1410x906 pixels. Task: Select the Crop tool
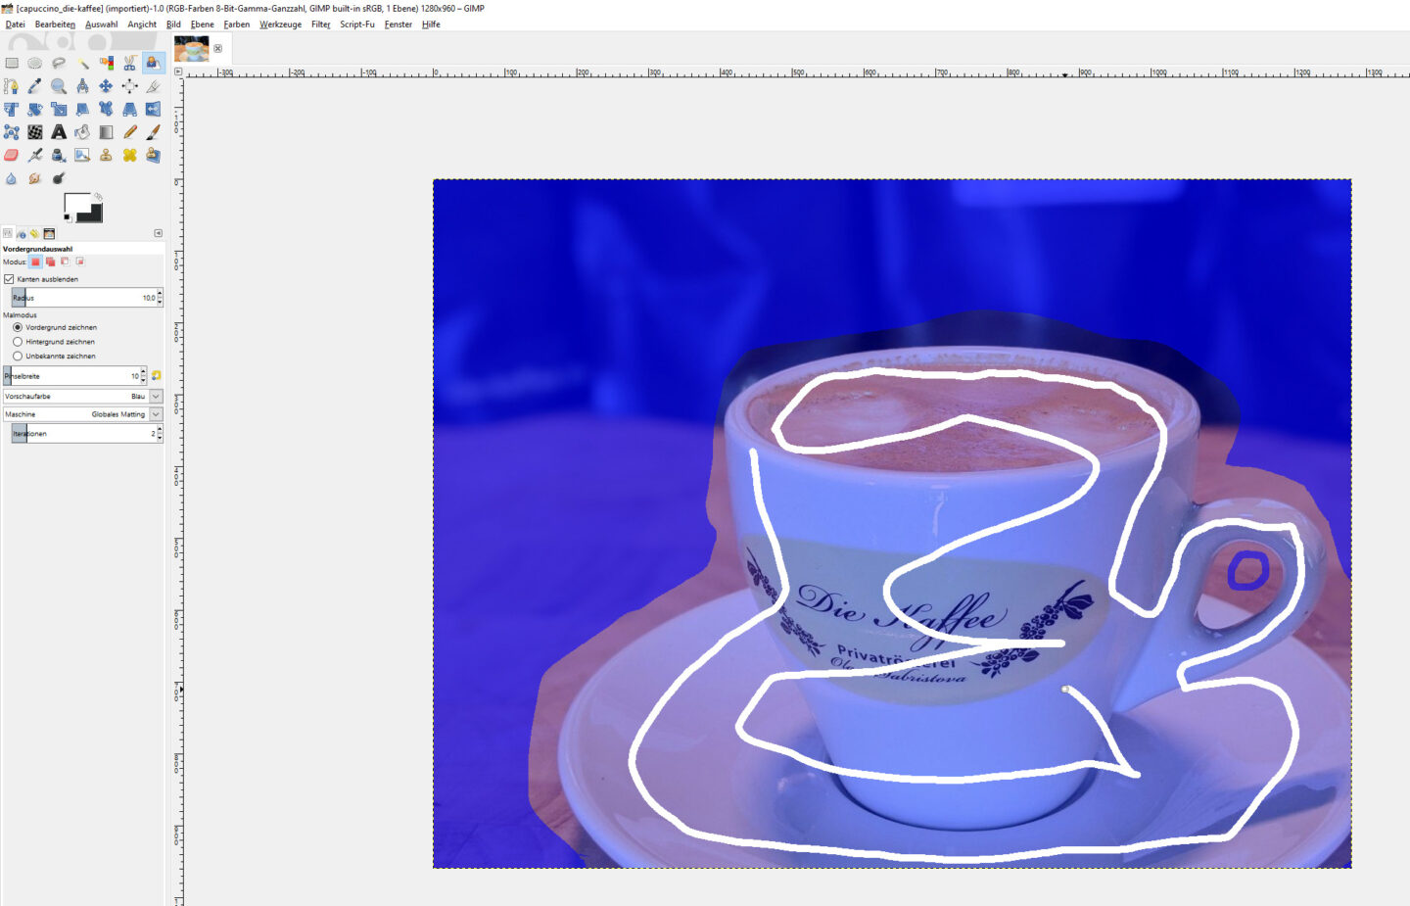coord(153,86)
